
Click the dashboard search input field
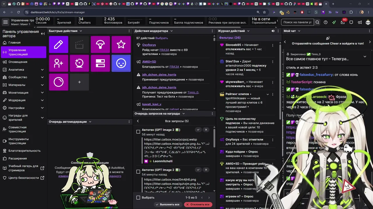pos(298,22)
